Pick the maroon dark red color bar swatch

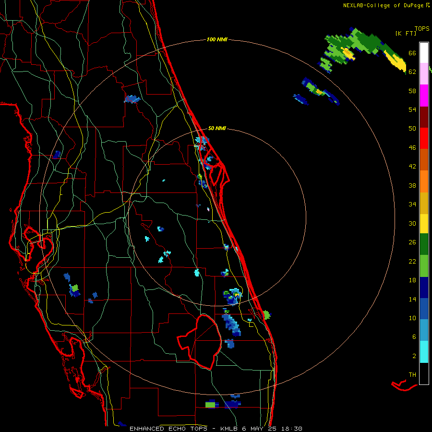click(424, 117)
